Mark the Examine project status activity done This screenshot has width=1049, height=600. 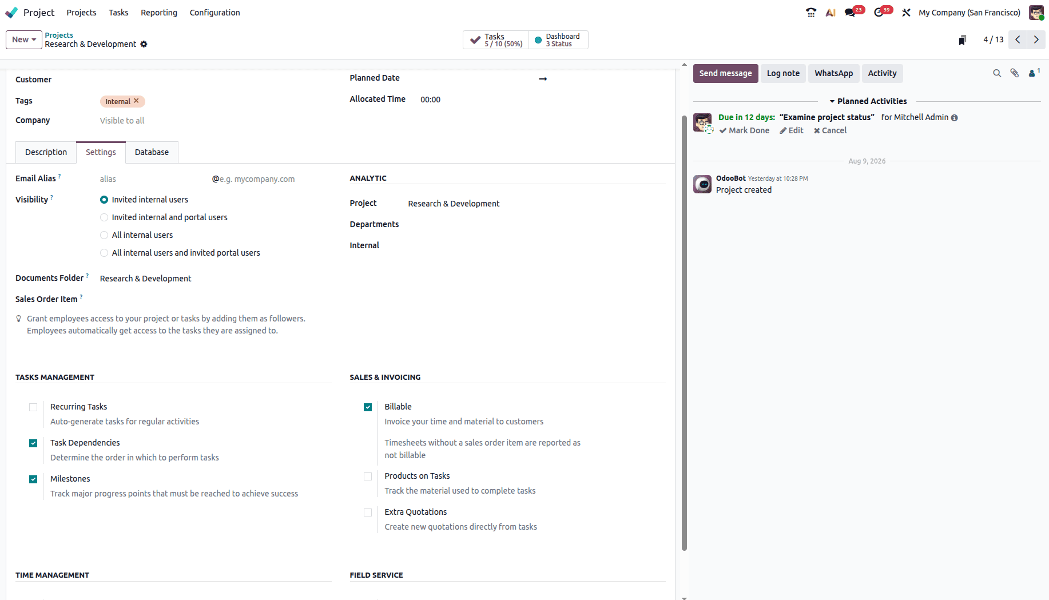744,130
